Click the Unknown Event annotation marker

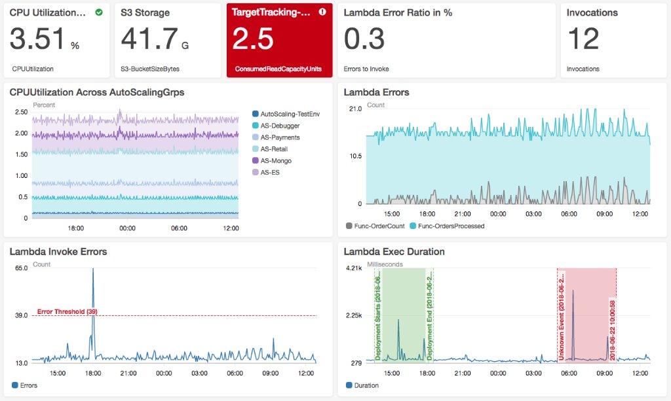[562, 317]
